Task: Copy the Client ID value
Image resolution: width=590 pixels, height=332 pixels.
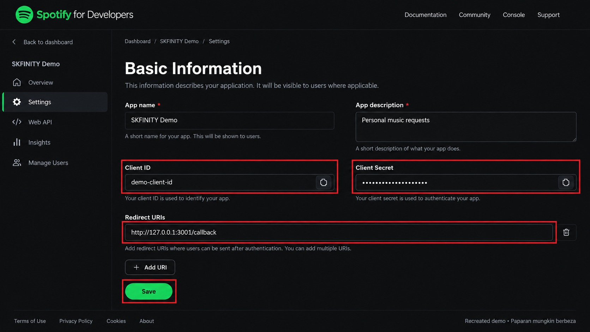Action: (324, 182)
